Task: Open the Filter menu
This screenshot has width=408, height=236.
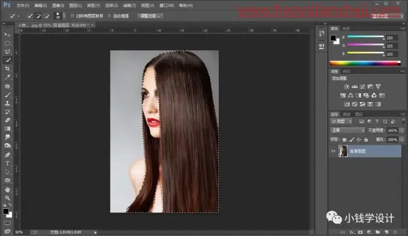Action: point(129,5)
